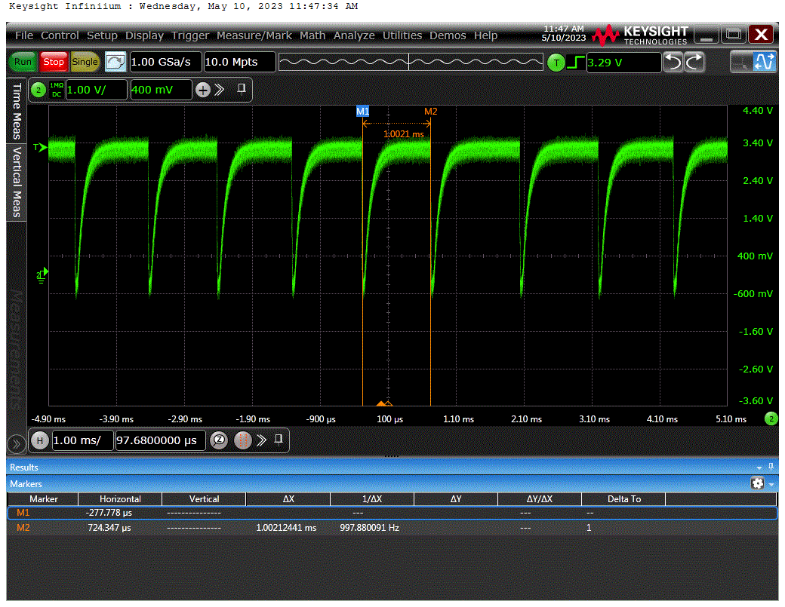This screenshot has height=607, width=785.
Task: Select the waveform autoscale icon at top right
Action: 766,62
